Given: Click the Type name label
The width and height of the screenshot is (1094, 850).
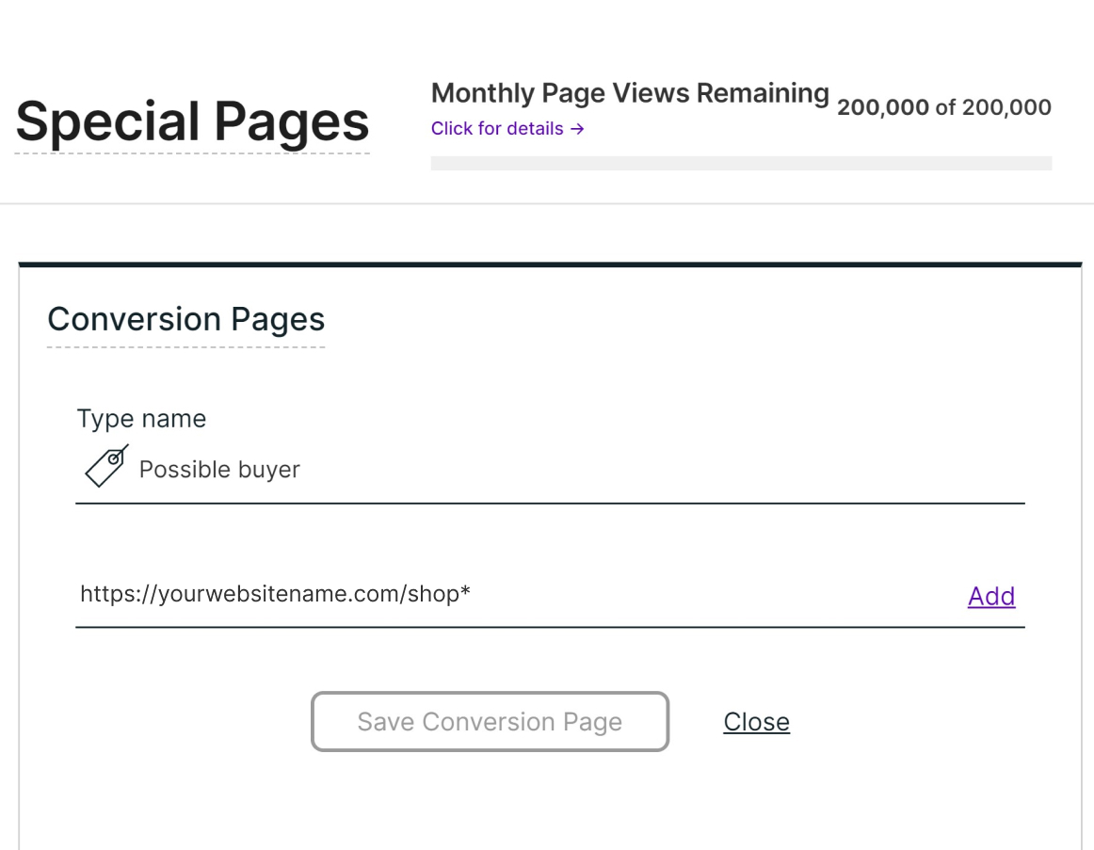Looking at the screenshot, I should [x=141, y=419].
